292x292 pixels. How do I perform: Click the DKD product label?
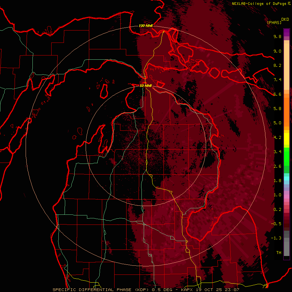[x=285, y=19]
